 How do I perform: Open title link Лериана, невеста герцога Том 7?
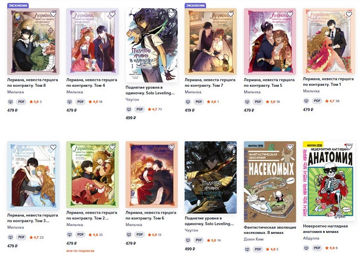[x=210, y=82]
